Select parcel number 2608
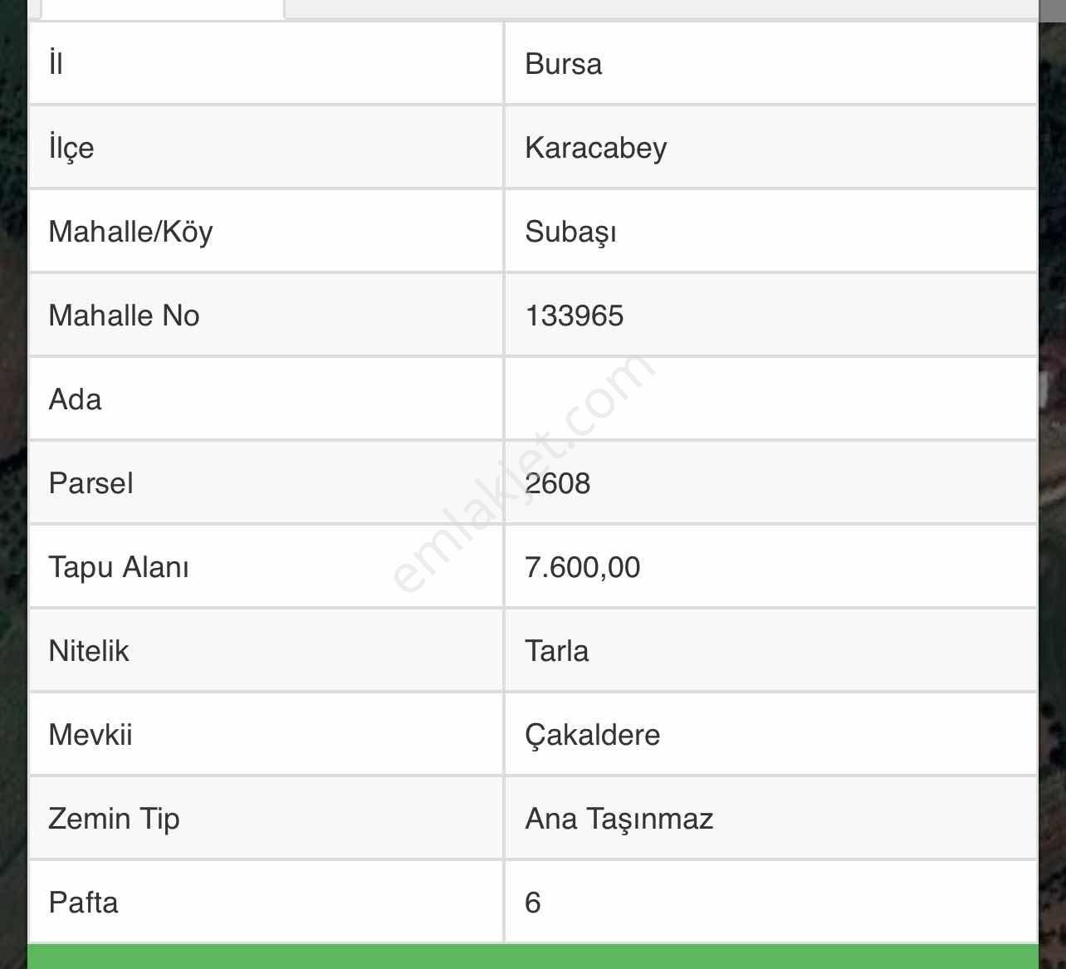The image size is (1066, 969). coord(557,483)
